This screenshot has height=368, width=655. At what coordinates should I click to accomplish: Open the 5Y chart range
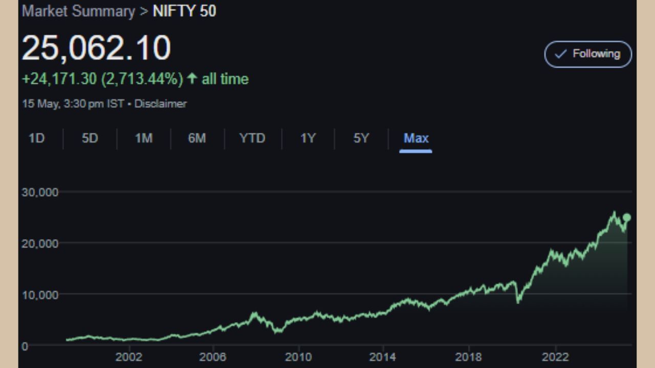[361, 139]
